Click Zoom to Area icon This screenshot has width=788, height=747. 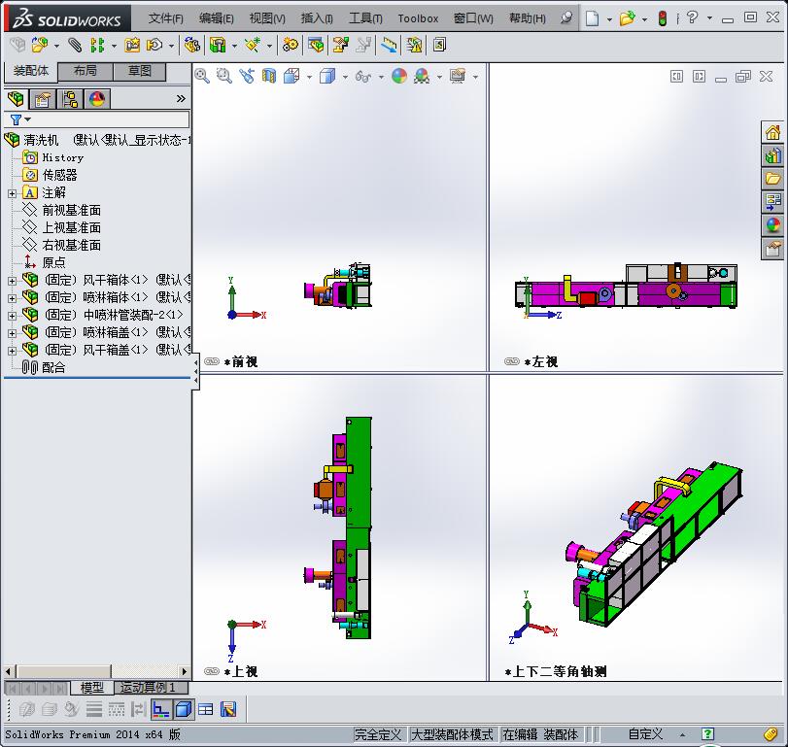coord(224,76)
